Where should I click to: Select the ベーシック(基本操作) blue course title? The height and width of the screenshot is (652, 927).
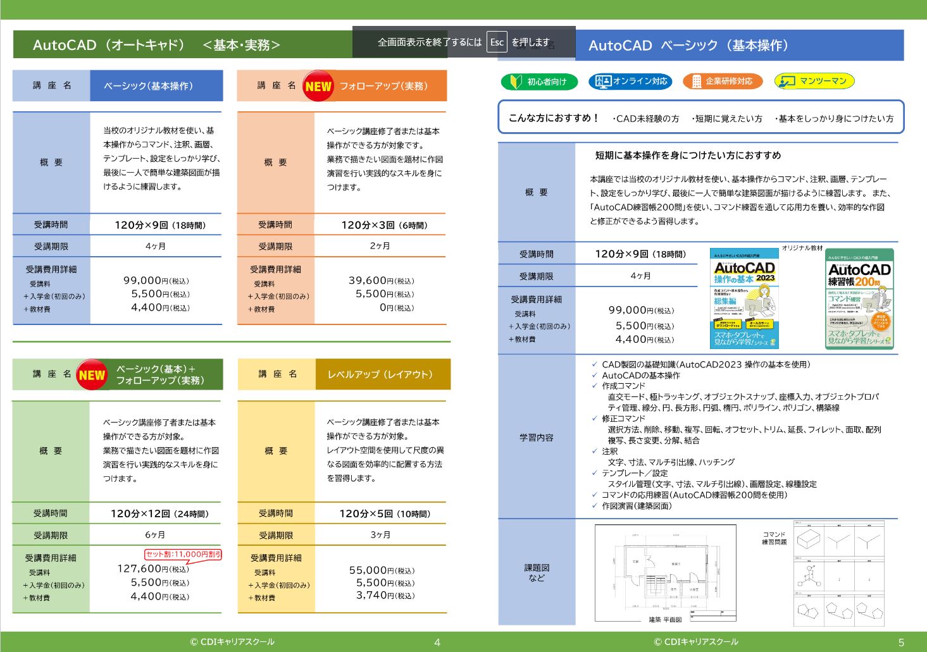click(x=149, y=86)
